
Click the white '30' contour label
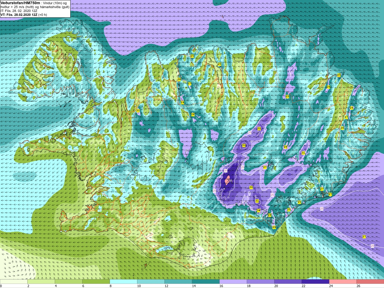pos(226,171)
